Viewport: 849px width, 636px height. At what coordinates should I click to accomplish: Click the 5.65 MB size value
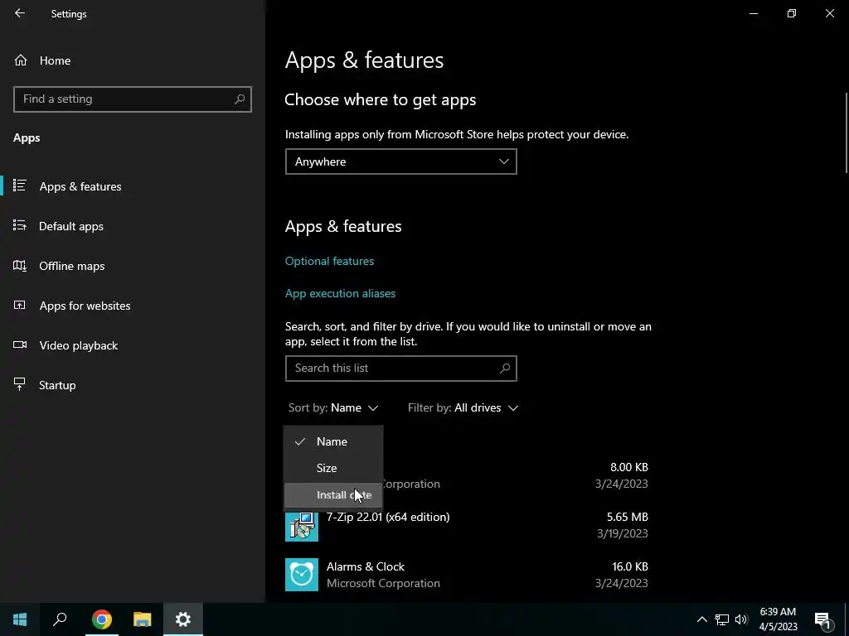pyautogui.click(x=627, y=517)
